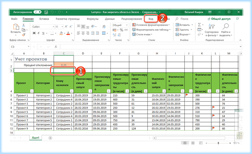Image resolution: width=252 pixels, height=154 pixels.
Task: Click Форматировать как таблицу button
Action: 151,30
